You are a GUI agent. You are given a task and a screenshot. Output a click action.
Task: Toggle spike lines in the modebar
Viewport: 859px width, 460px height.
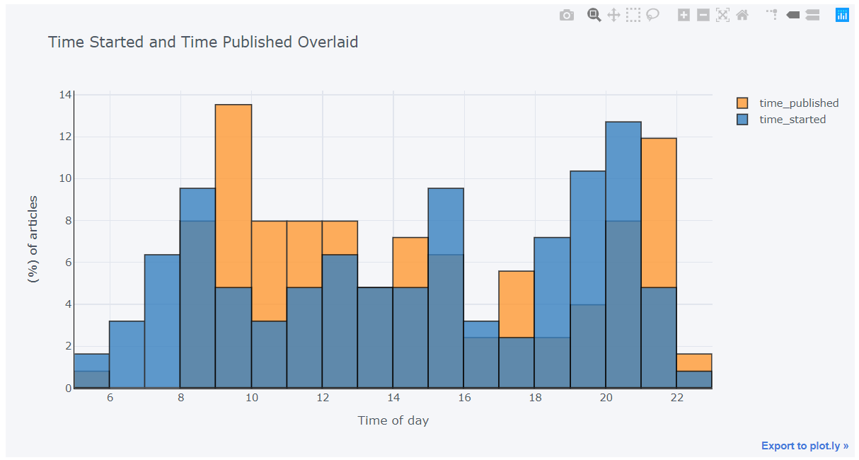click(x=771, y=14)
